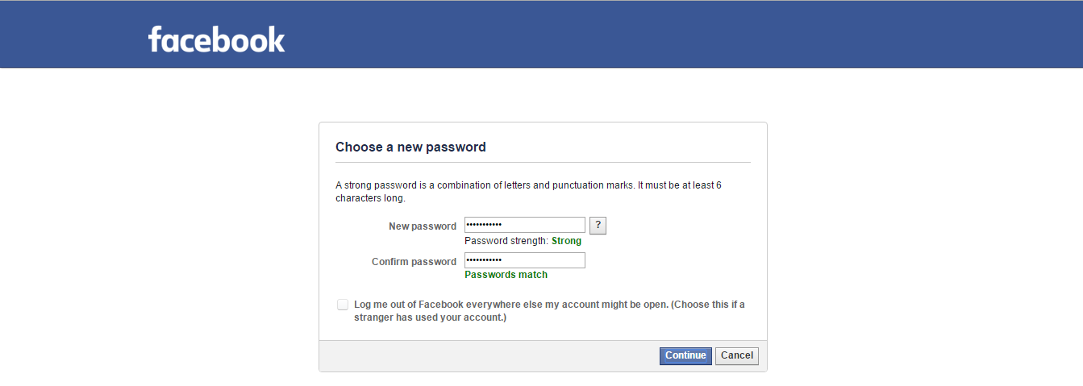Click the "A strong password is a combination" description
The height and width of the screenshot is (386, 1083).
point(528,191)
